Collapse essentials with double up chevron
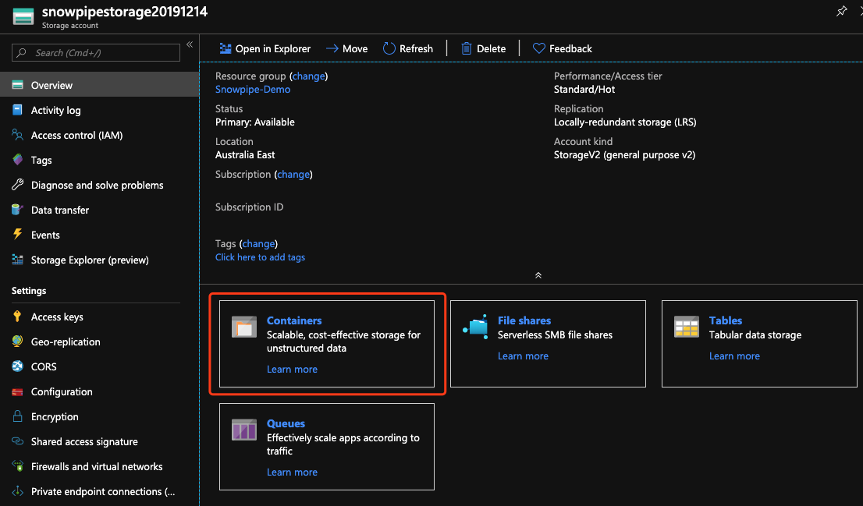Image resolution: width=863 pixels, height=506 pixels. tap(538, 275)
